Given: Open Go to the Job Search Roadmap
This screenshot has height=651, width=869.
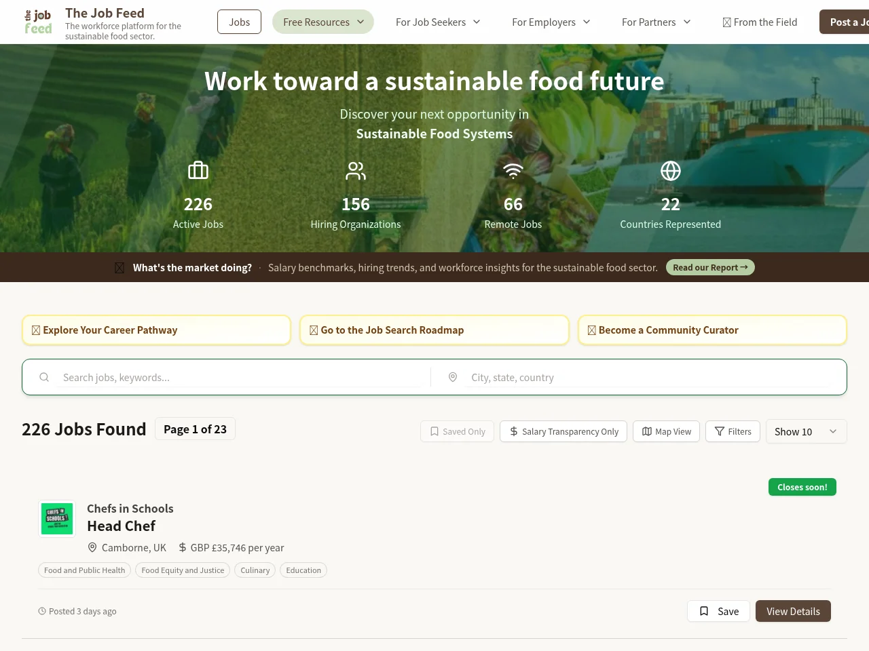Looking at the screenshot, I should click(434, 330).
